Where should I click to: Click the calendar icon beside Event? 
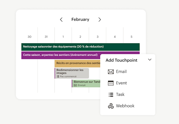pos(111,83)
